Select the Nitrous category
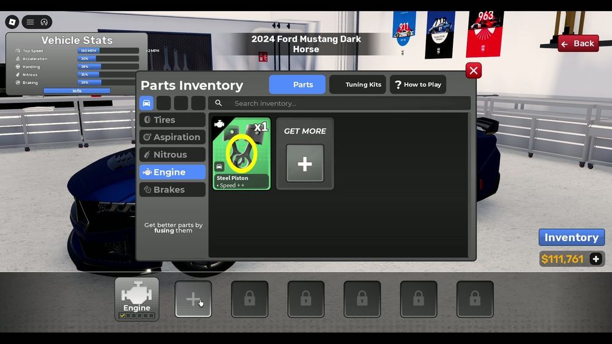Image resolution: width=612 pixels, height=344 pixels. pyautogui.click(x=172, y=155)
